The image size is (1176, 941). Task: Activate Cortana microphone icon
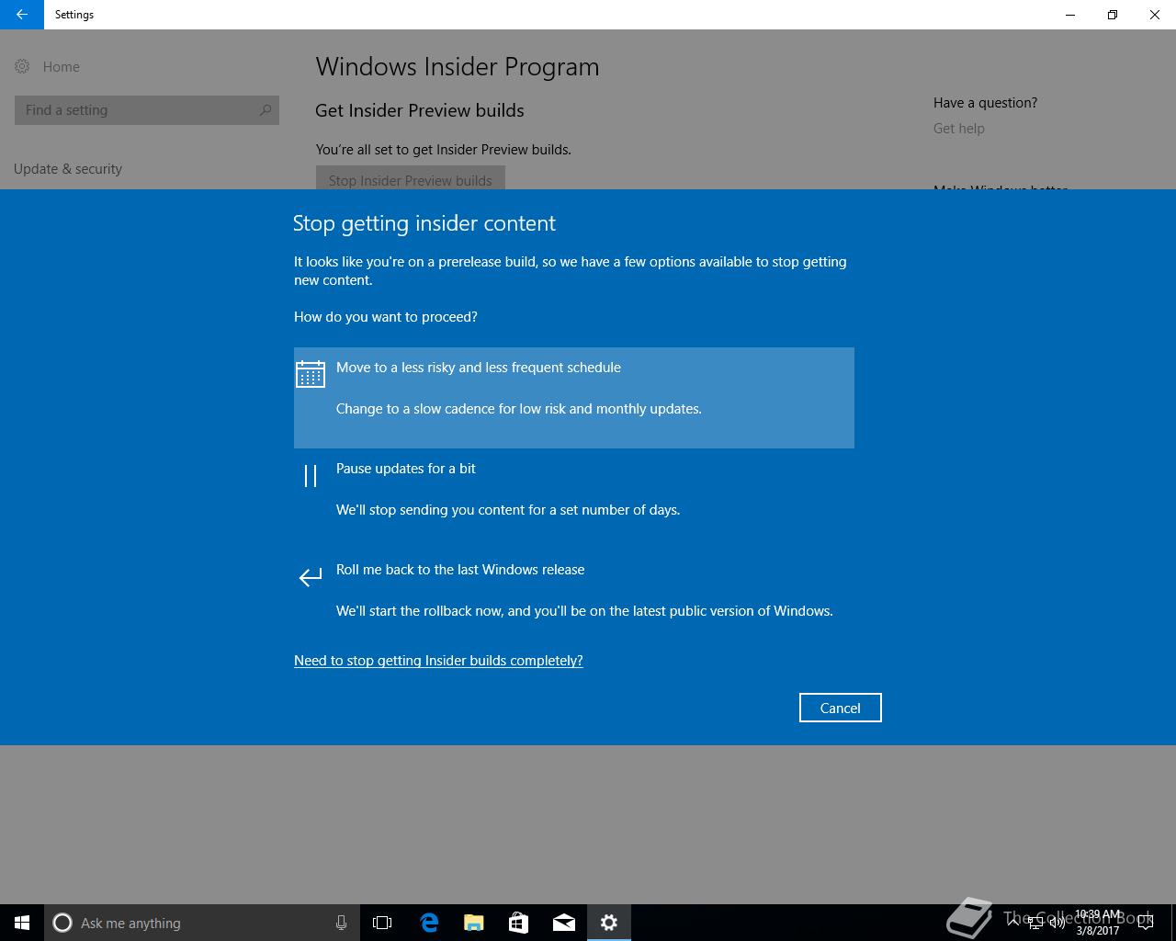click(x=341, y=923)
